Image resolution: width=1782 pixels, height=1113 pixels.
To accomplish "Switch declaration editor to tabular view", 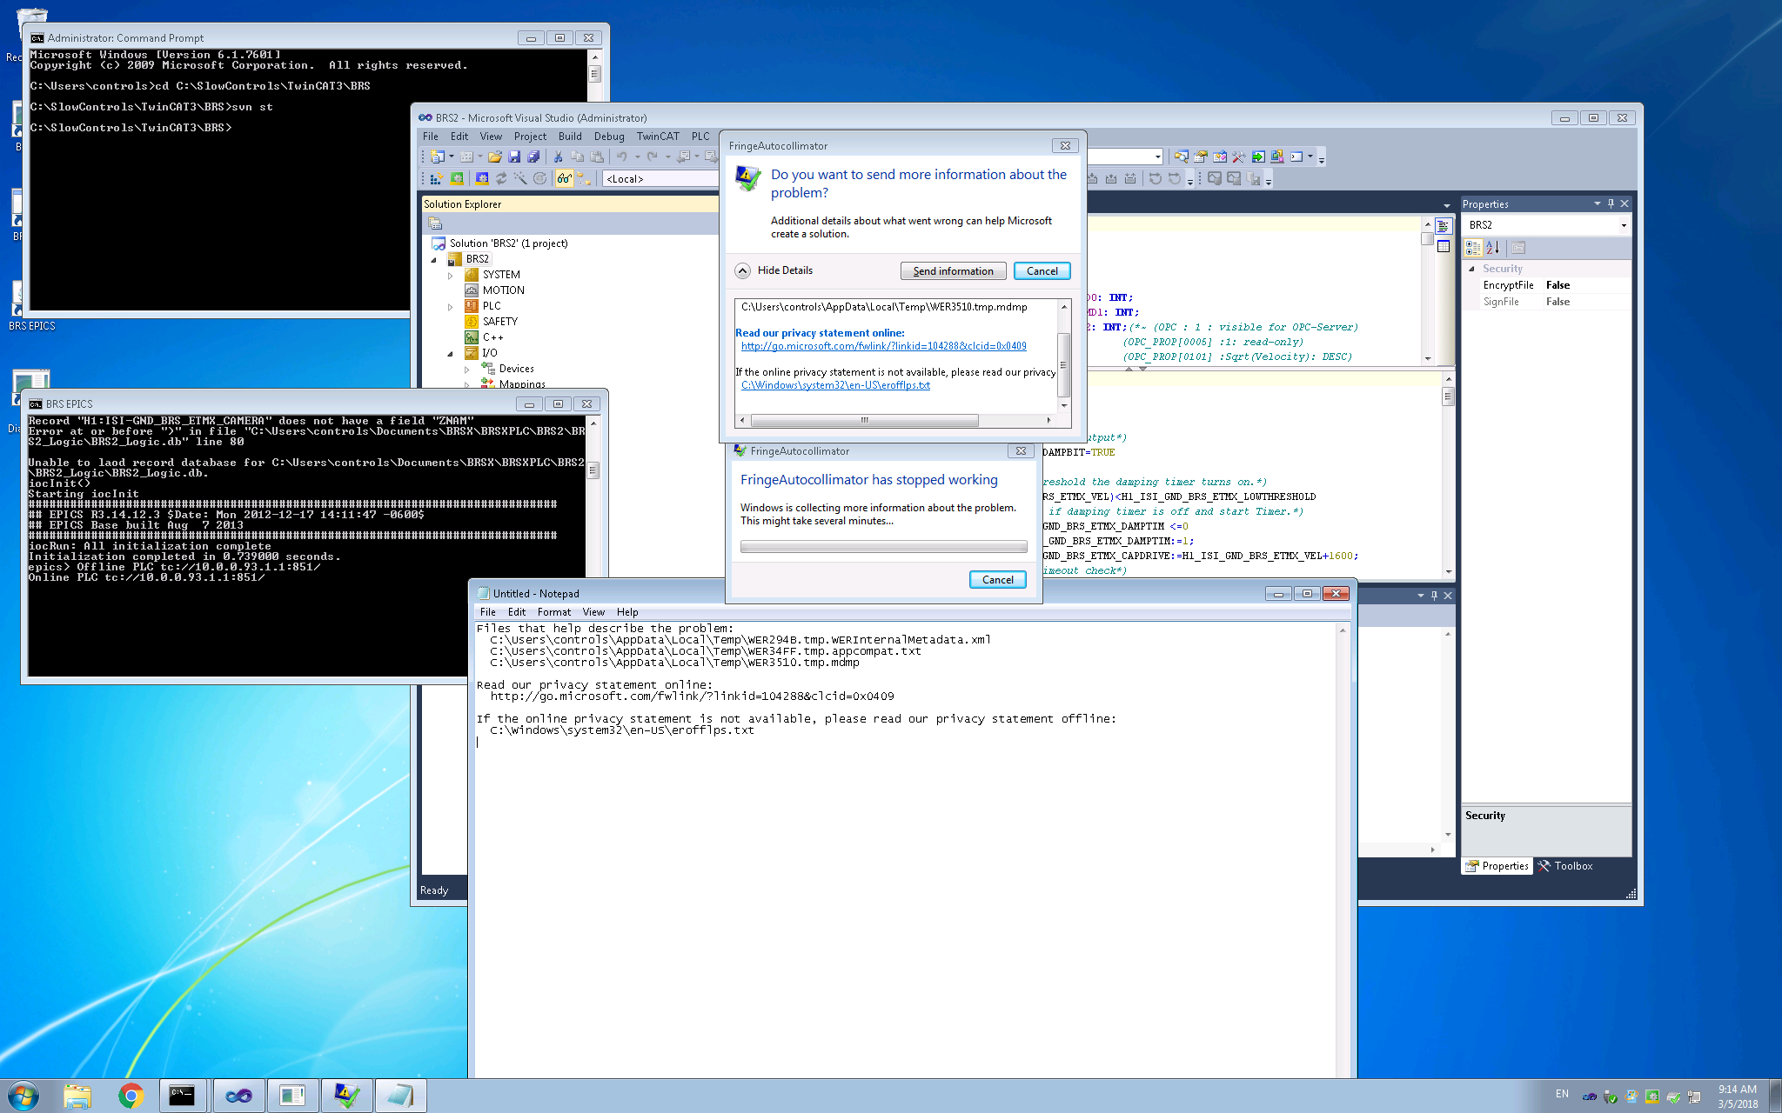I will point(1444,246).
